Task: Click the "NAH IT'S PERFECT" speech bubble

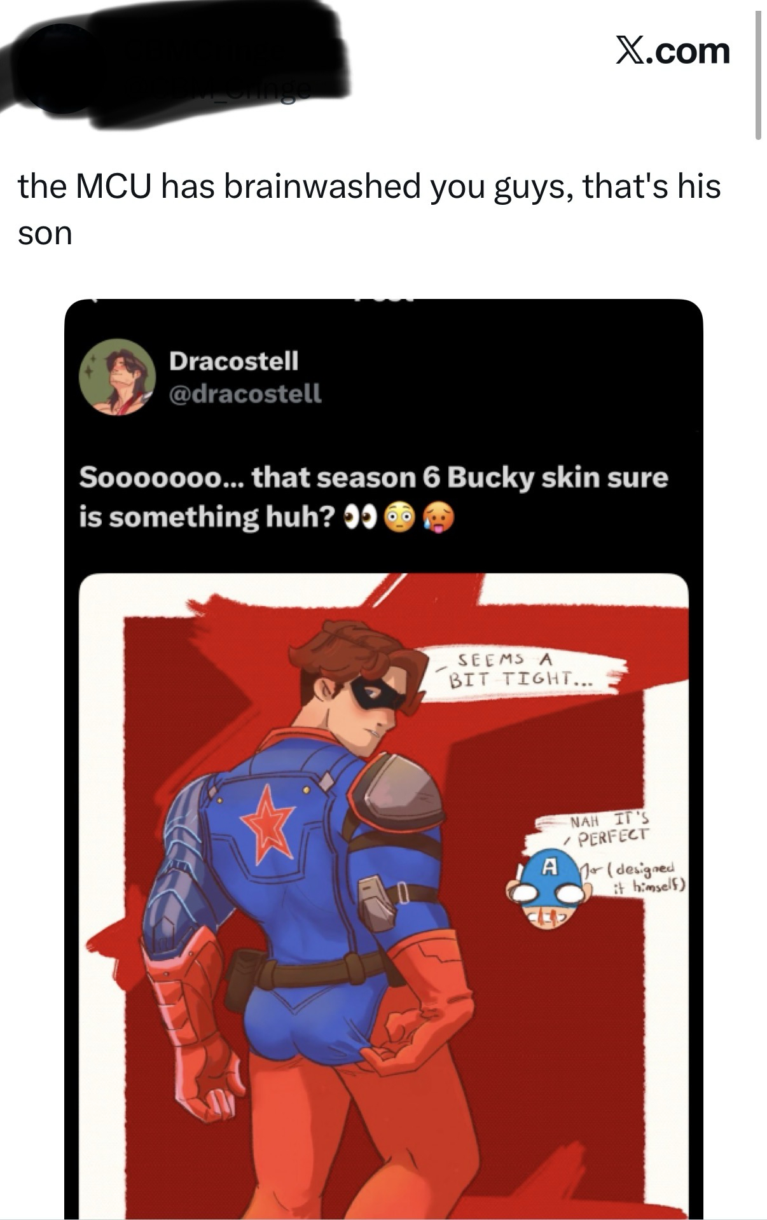Action: click(601, 828)
